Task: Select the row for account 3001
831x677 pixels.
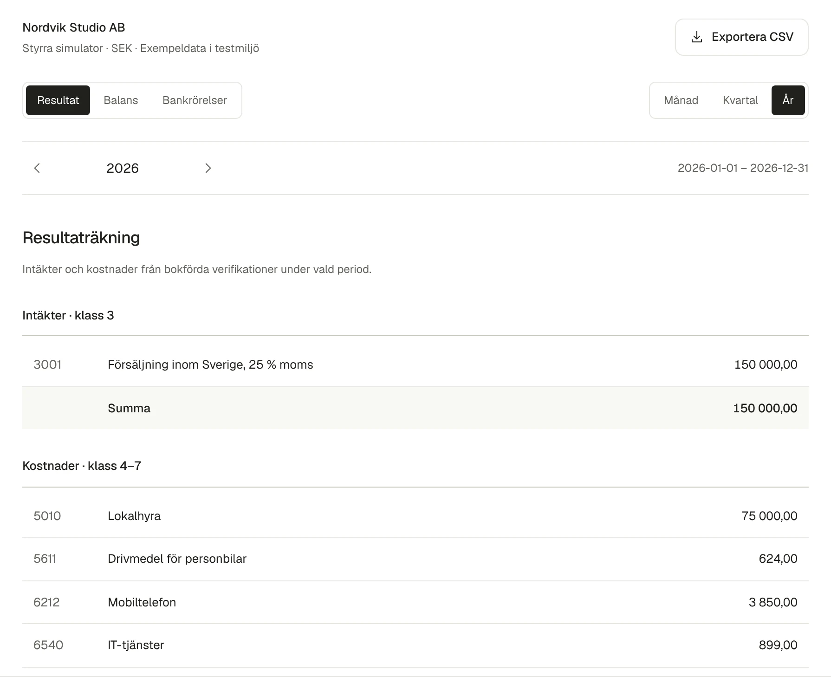Action: [415, 365]
